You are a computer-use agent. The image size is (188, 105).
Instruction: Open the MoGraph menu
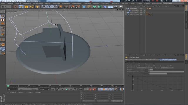(x=105, y=3)
